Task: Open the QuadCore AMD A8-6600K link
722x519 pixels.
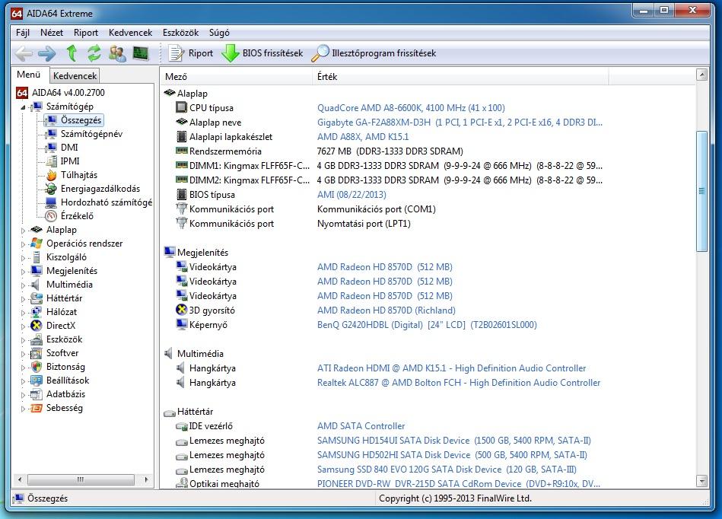Action: coord(411,108)
